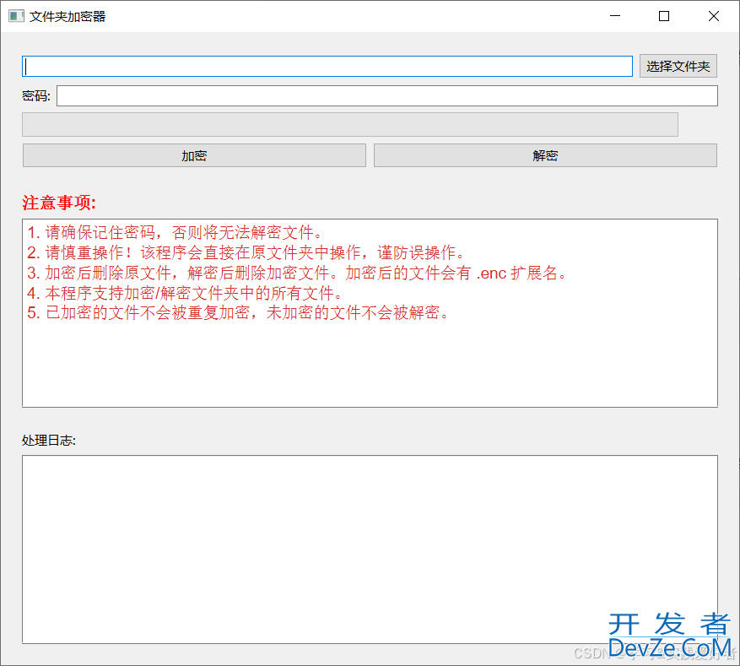Click note 1 about remembering the password
Viewport: 740px width, 666px height.
coord(175,232)
